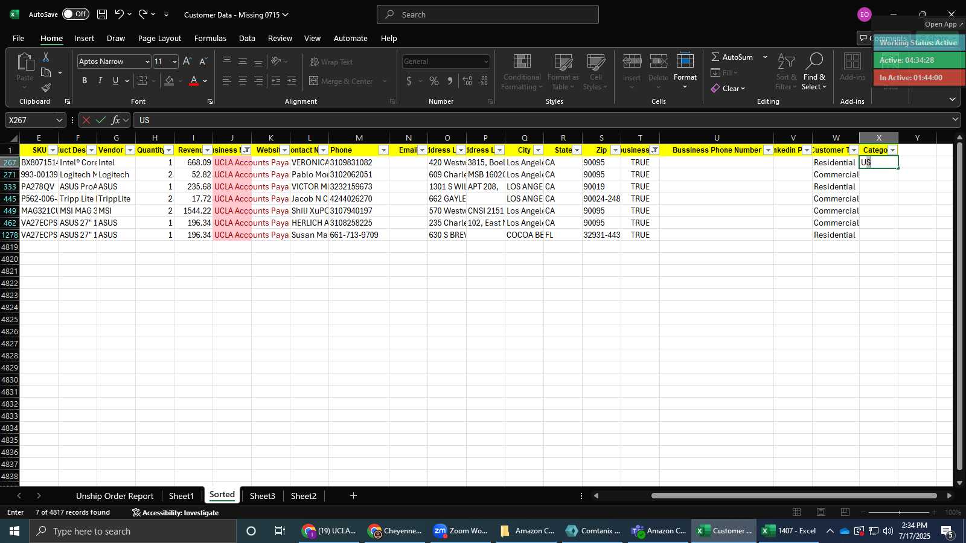Open the font size dropdown
Viewport: 966px width, 543px height.
(174, 62)
